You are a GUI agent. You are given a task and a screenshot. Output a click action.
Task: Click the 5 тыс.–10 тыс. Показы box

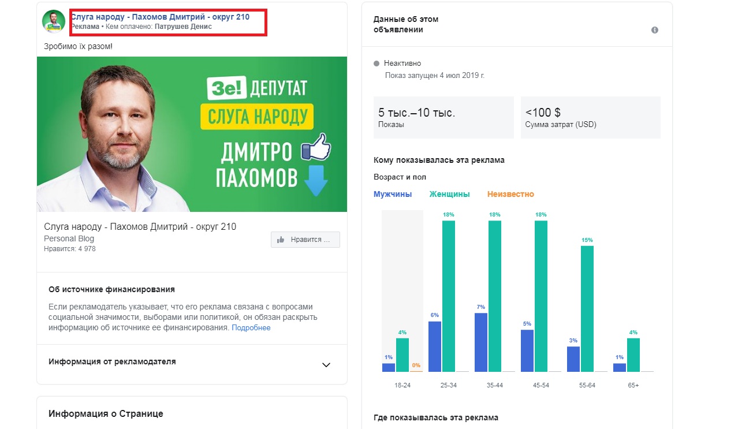[x=443, y=117]
